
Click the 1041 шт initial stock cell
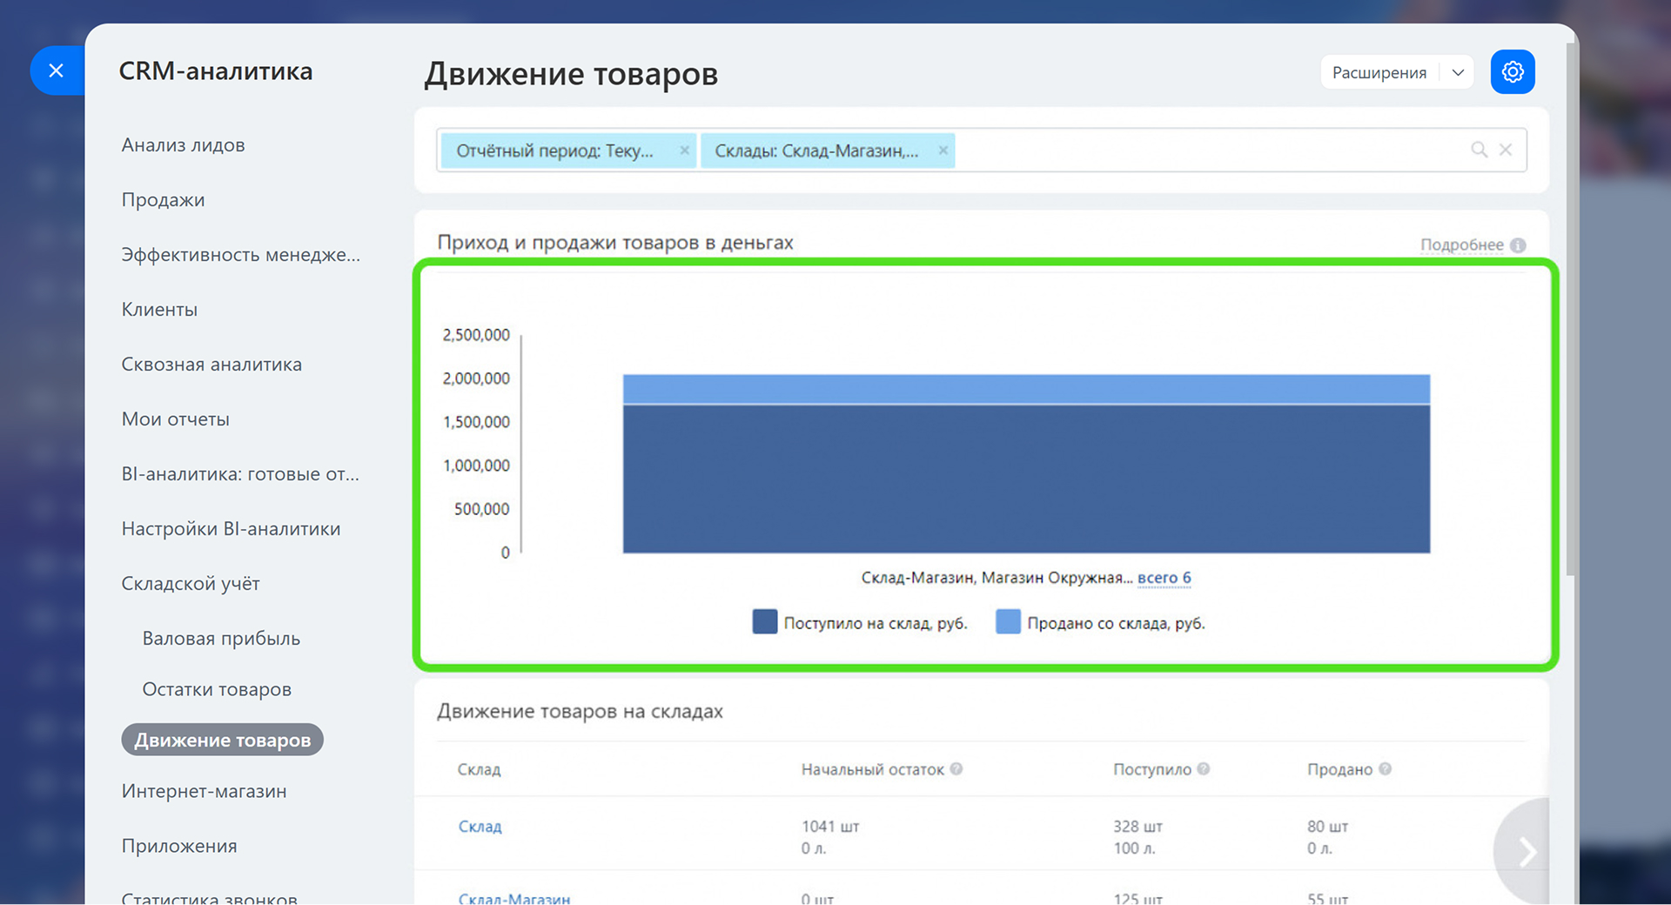829,827
